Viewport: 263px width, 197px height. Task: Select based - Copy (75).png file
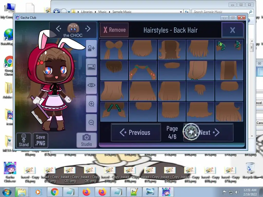(230, 175)
